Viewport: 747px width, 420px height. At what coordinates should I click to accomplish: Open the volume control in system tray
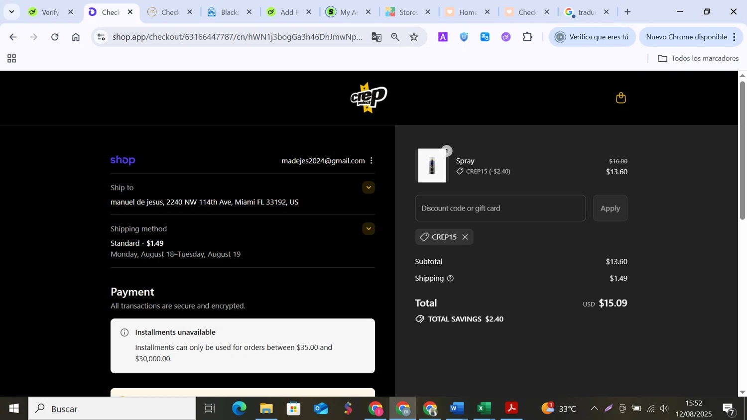pos(664,409)
